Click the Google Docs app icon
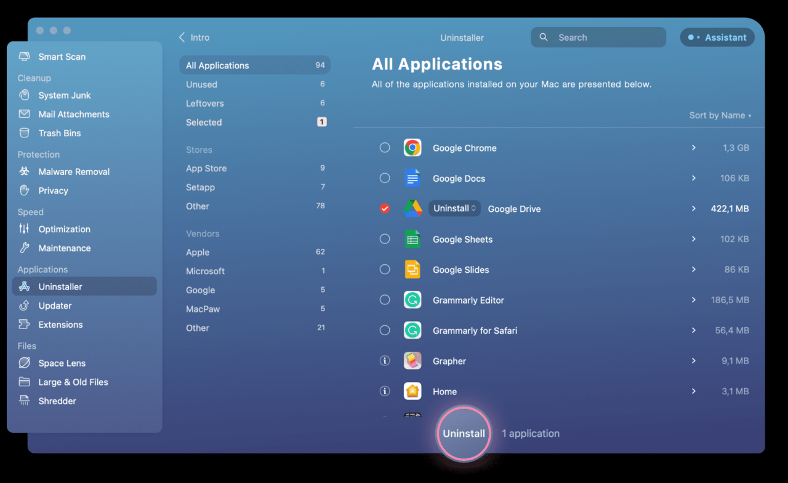This screenshot has width=788, height=483. [412, 178]
